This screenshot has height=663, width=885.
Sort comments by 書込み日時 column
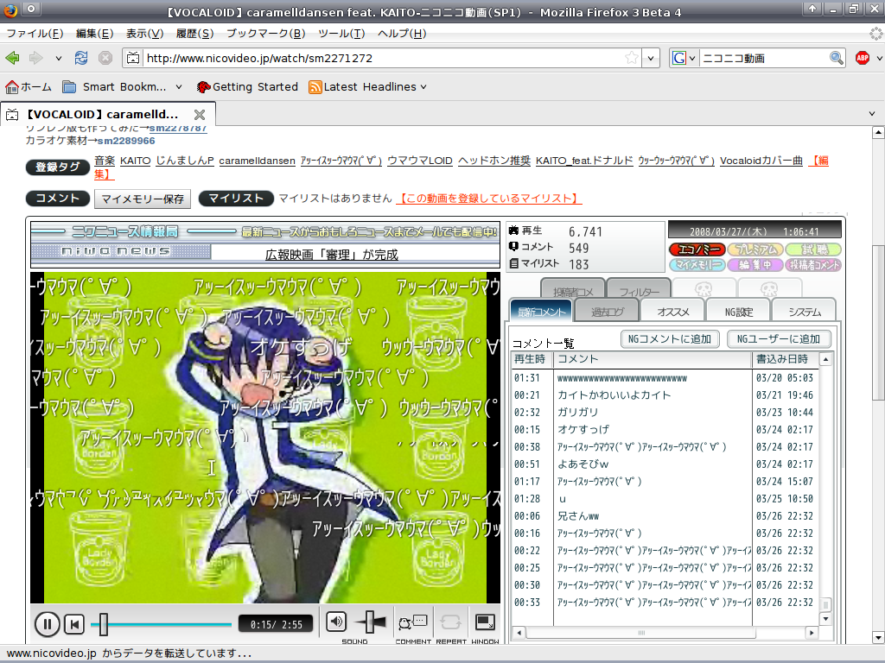pos(785,359)
